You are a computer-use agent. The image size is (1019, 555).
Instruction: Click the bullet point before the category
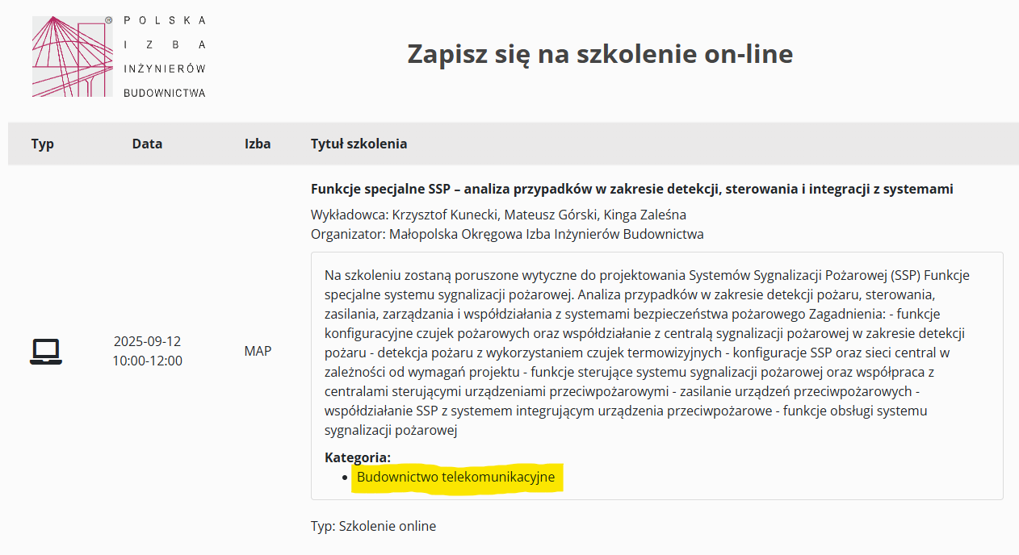coord(346,478)
